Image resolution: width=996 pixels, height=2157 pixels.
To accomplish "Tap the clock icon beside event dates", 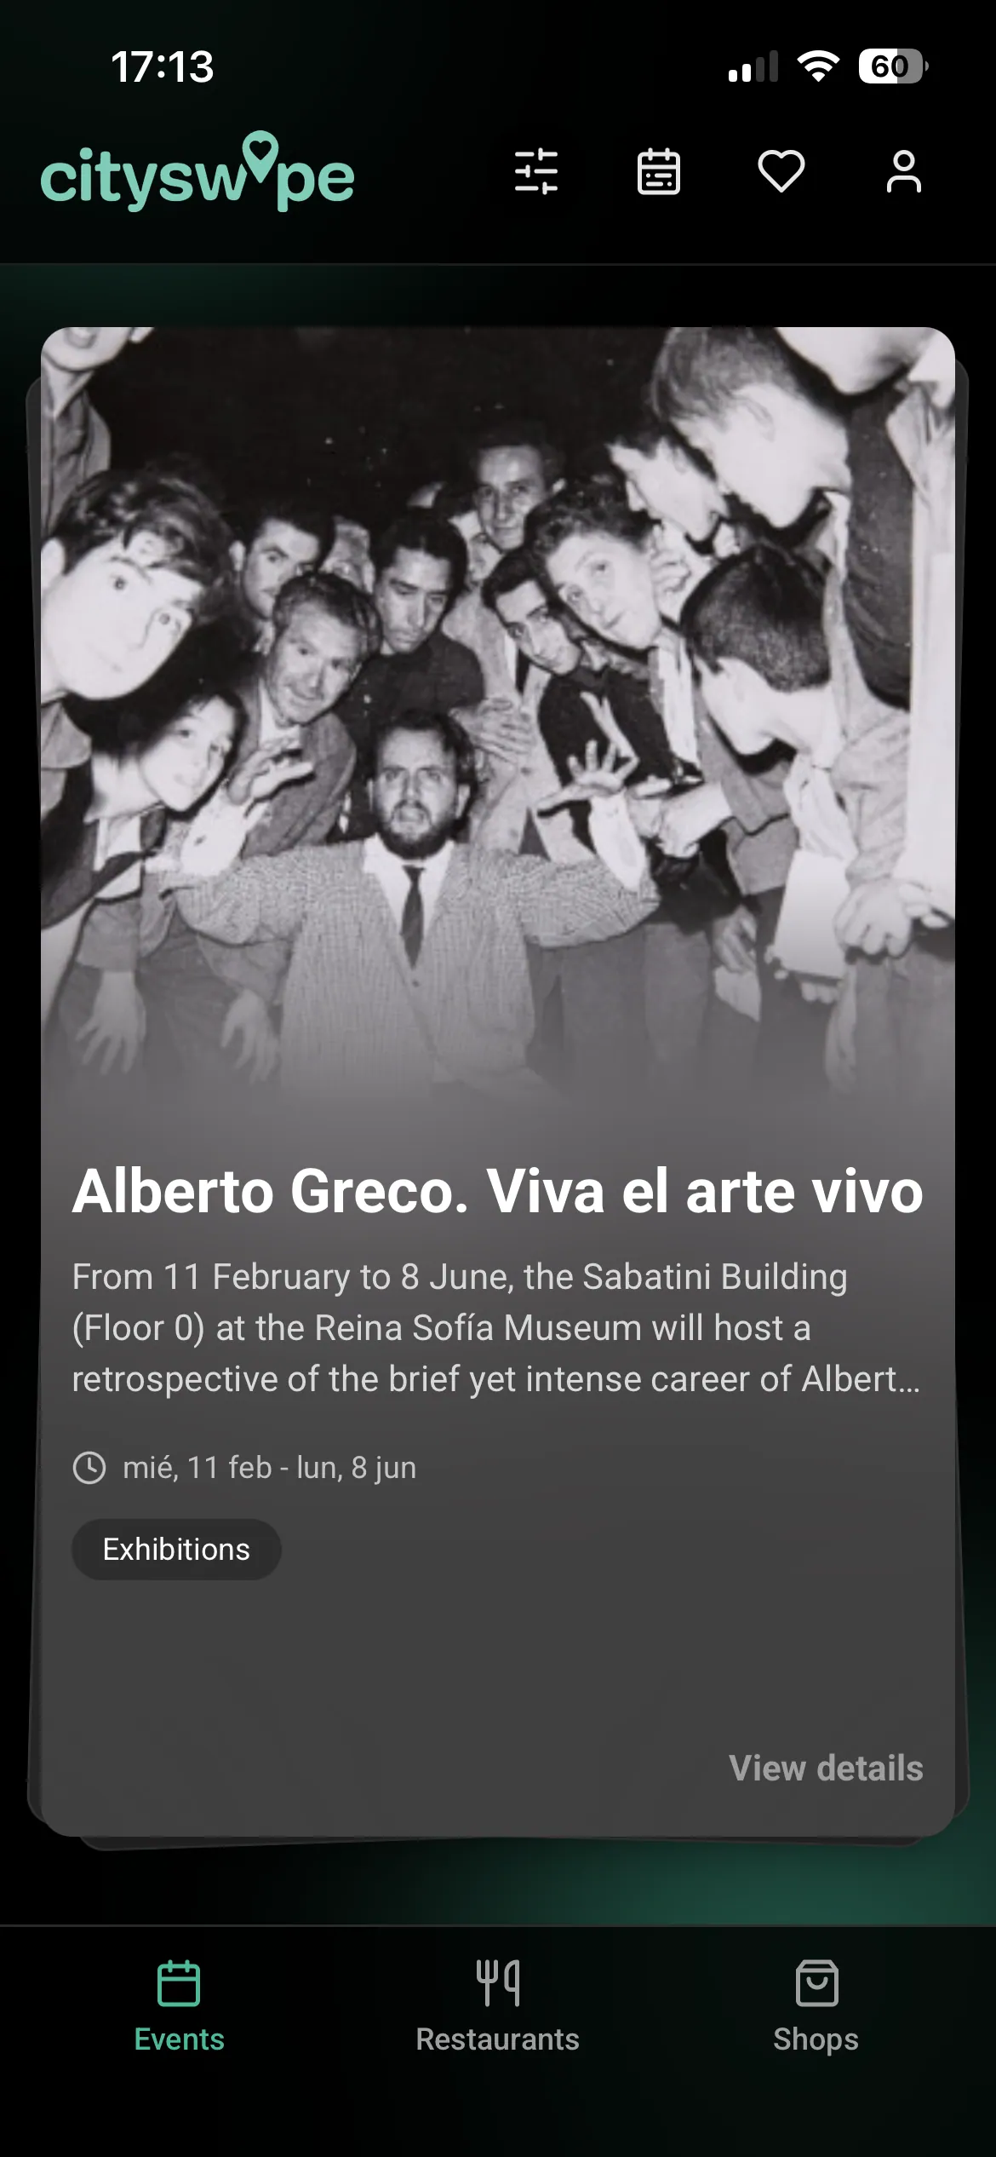I will coord(89,1468).
